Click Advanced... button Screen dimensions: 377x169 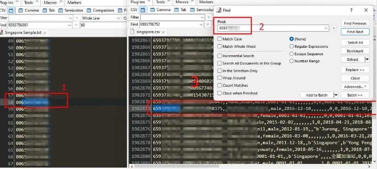pyautogui.click(x=355, y=86)
